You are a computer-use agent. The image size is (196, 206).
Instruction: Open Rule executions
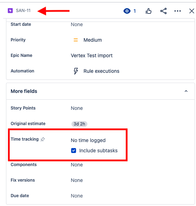pos(102,71)
